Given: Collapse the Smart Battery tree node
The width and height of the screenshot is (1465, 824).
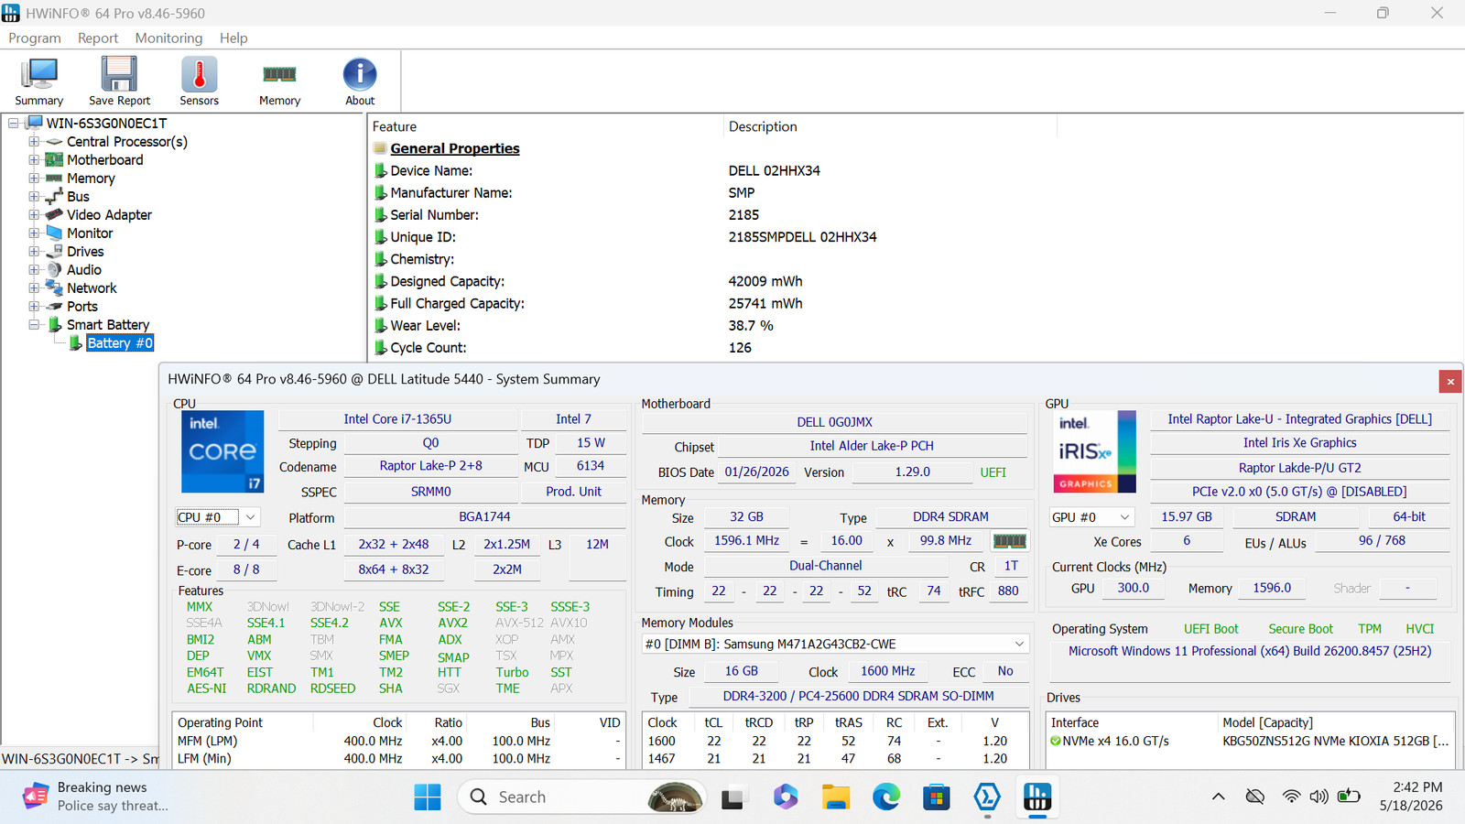Looking at the screenshot, I should point(34,325).
